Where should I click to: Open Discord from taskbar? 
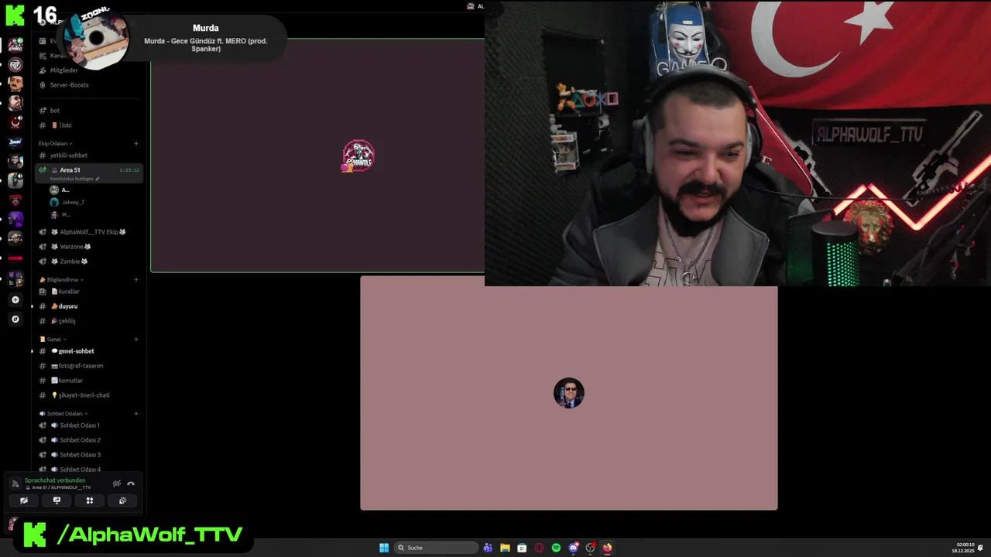(573, 548)
